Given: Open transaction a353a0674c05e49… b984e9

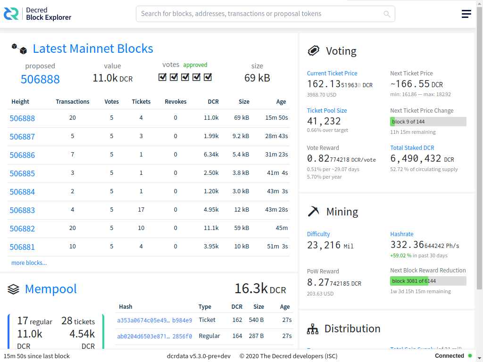Looking at the screenshot, I should click(x=154, y=320).
